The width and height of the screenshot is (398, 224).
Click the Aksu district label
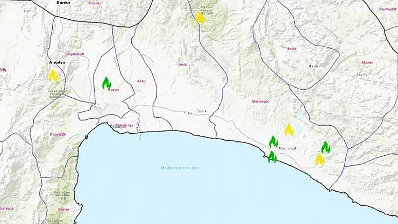(141, 81)
